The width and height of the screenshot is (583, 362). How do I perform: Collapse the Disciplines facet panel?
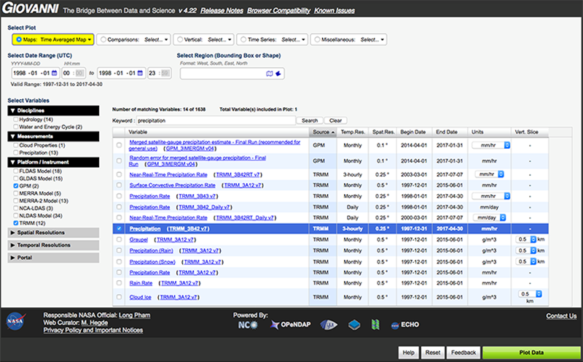point(53,111)
